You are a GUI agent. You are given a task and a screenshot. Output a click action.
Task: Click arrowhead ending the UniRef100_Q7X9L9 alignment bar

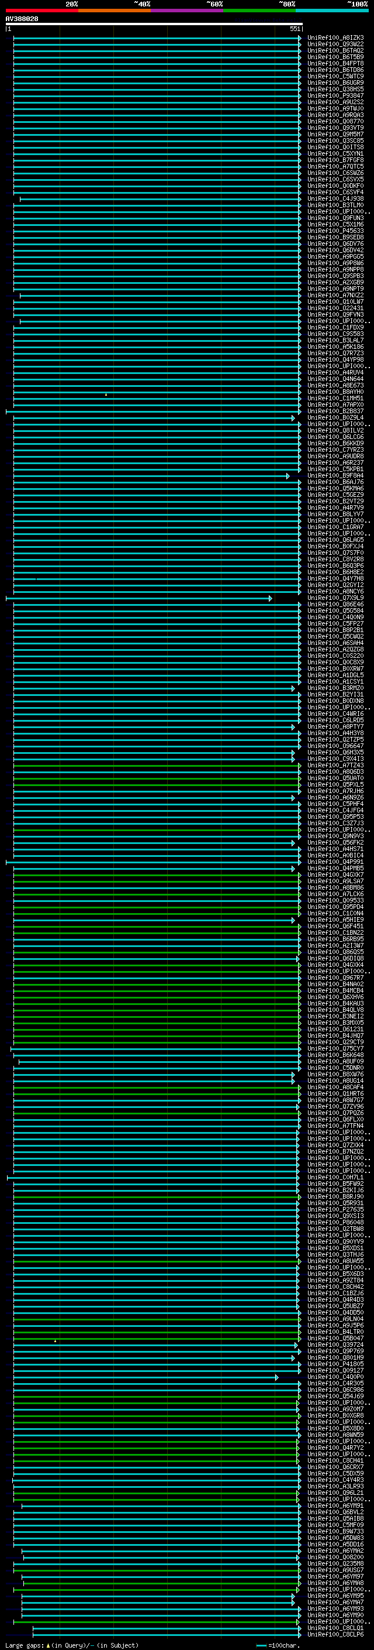tap(271, 598)
